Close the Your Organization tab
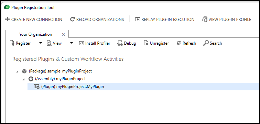Screen dimensions: 260x124 [x=63, y=34]
